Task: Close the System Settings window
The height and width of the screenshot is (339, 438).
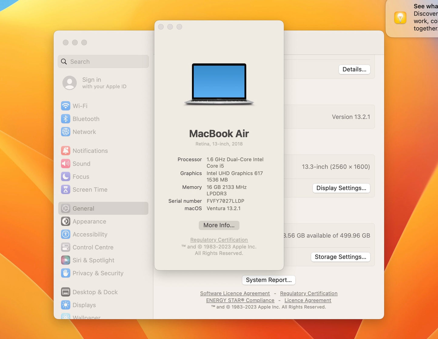Action: pos(65,42)
